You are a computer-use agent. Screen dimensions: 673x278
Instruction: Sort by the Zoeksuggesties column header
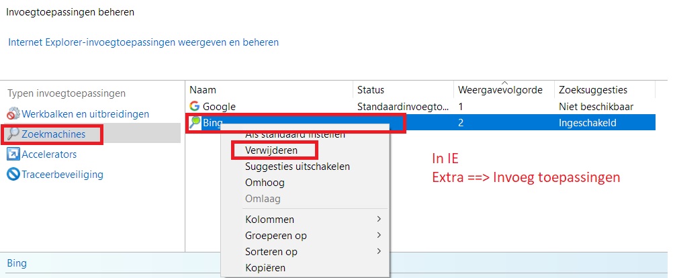(x=604, y=90)
